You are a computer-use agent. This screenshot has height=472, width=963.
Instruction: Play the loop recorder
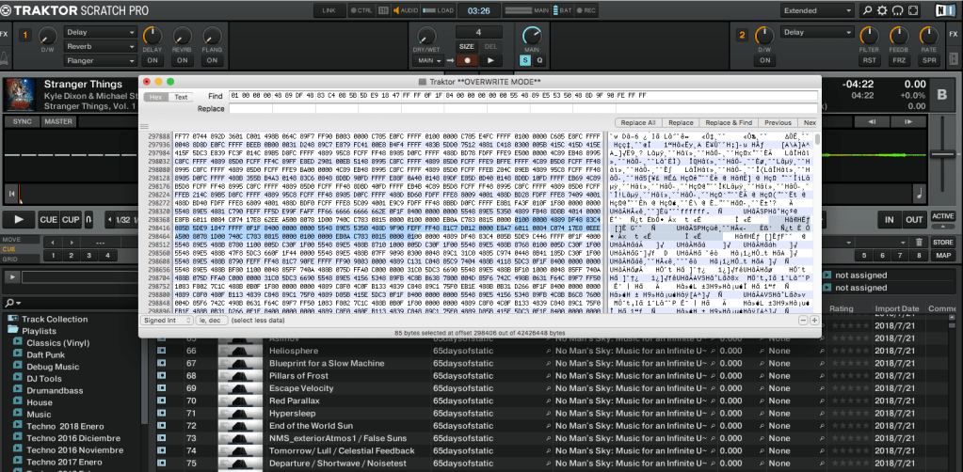[490, 60]
